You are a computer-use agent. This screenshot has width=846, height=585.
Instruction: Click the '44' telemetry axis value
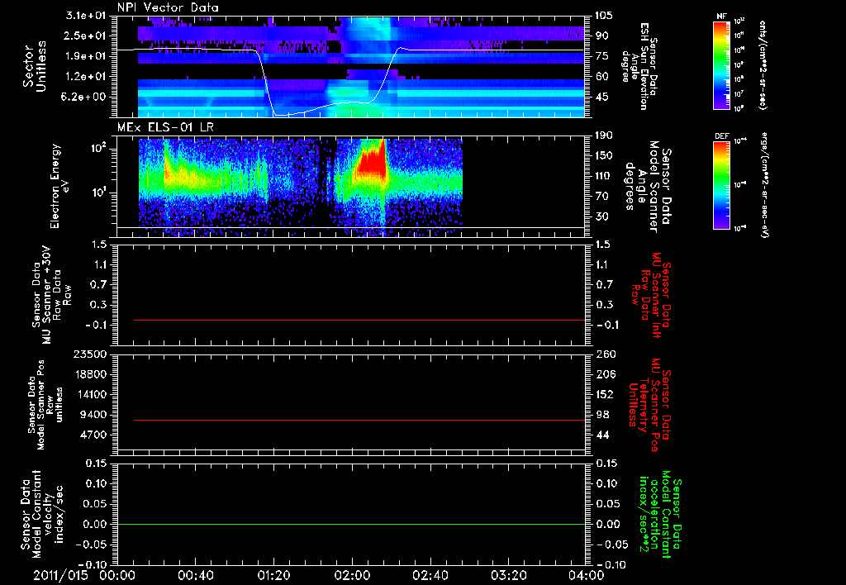pos(602,435)
